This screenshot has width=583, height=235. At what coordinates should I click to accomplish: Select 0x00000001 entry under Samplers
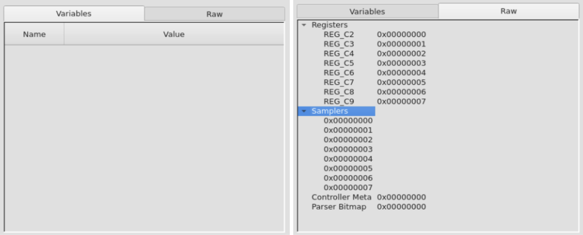(348, 130)
